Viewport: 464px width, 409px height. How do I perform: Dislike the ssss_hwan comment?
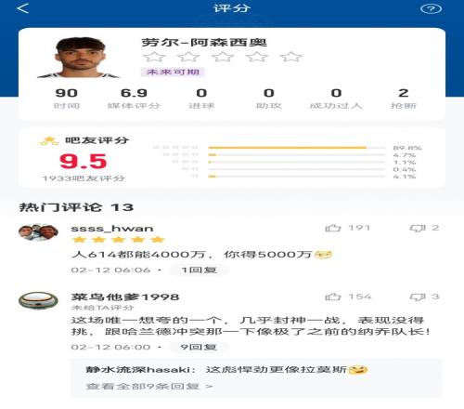[418, 229]
